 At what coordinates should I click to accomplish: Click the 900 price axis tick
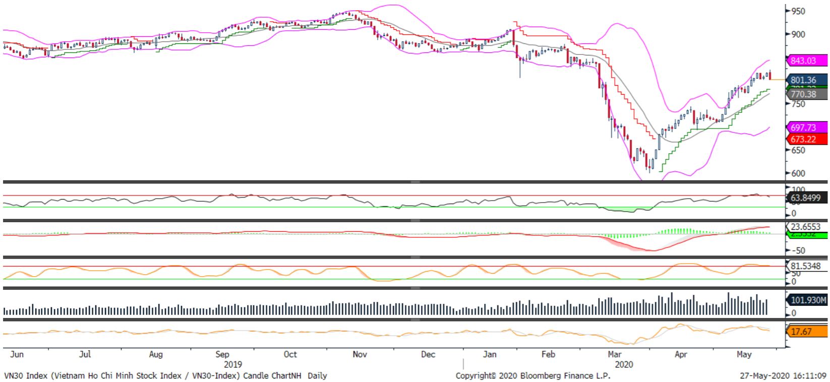point(798,34)
